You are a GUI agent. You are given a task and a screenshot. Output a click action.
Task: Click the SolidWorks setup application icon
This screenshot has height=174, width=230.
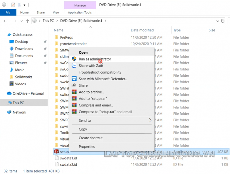57,152
